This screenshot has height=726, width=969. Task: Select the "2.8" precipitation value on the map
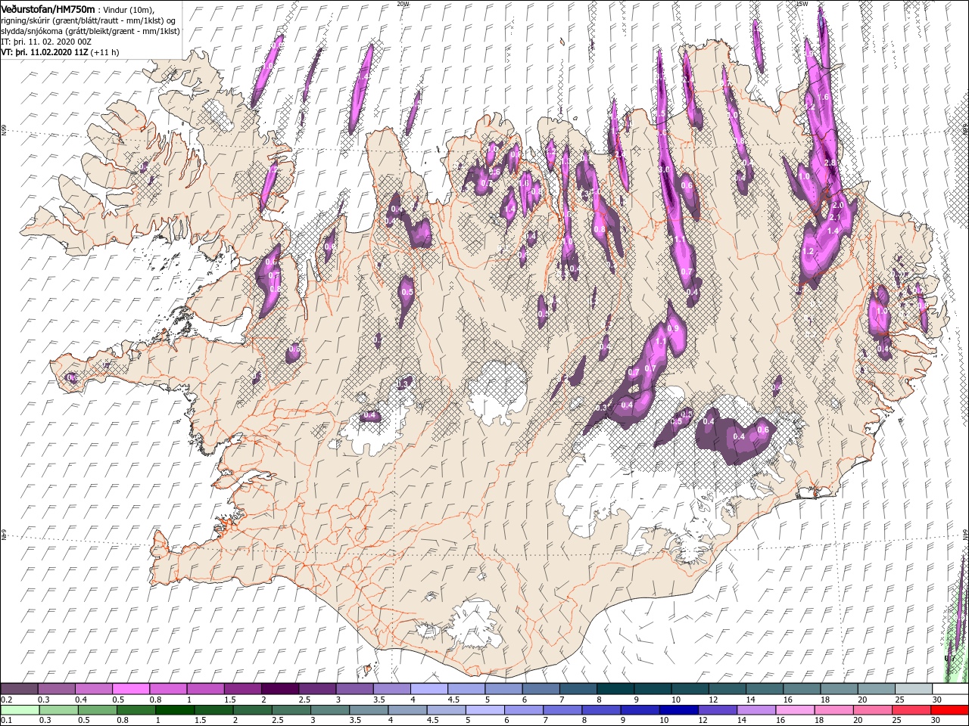830,163
